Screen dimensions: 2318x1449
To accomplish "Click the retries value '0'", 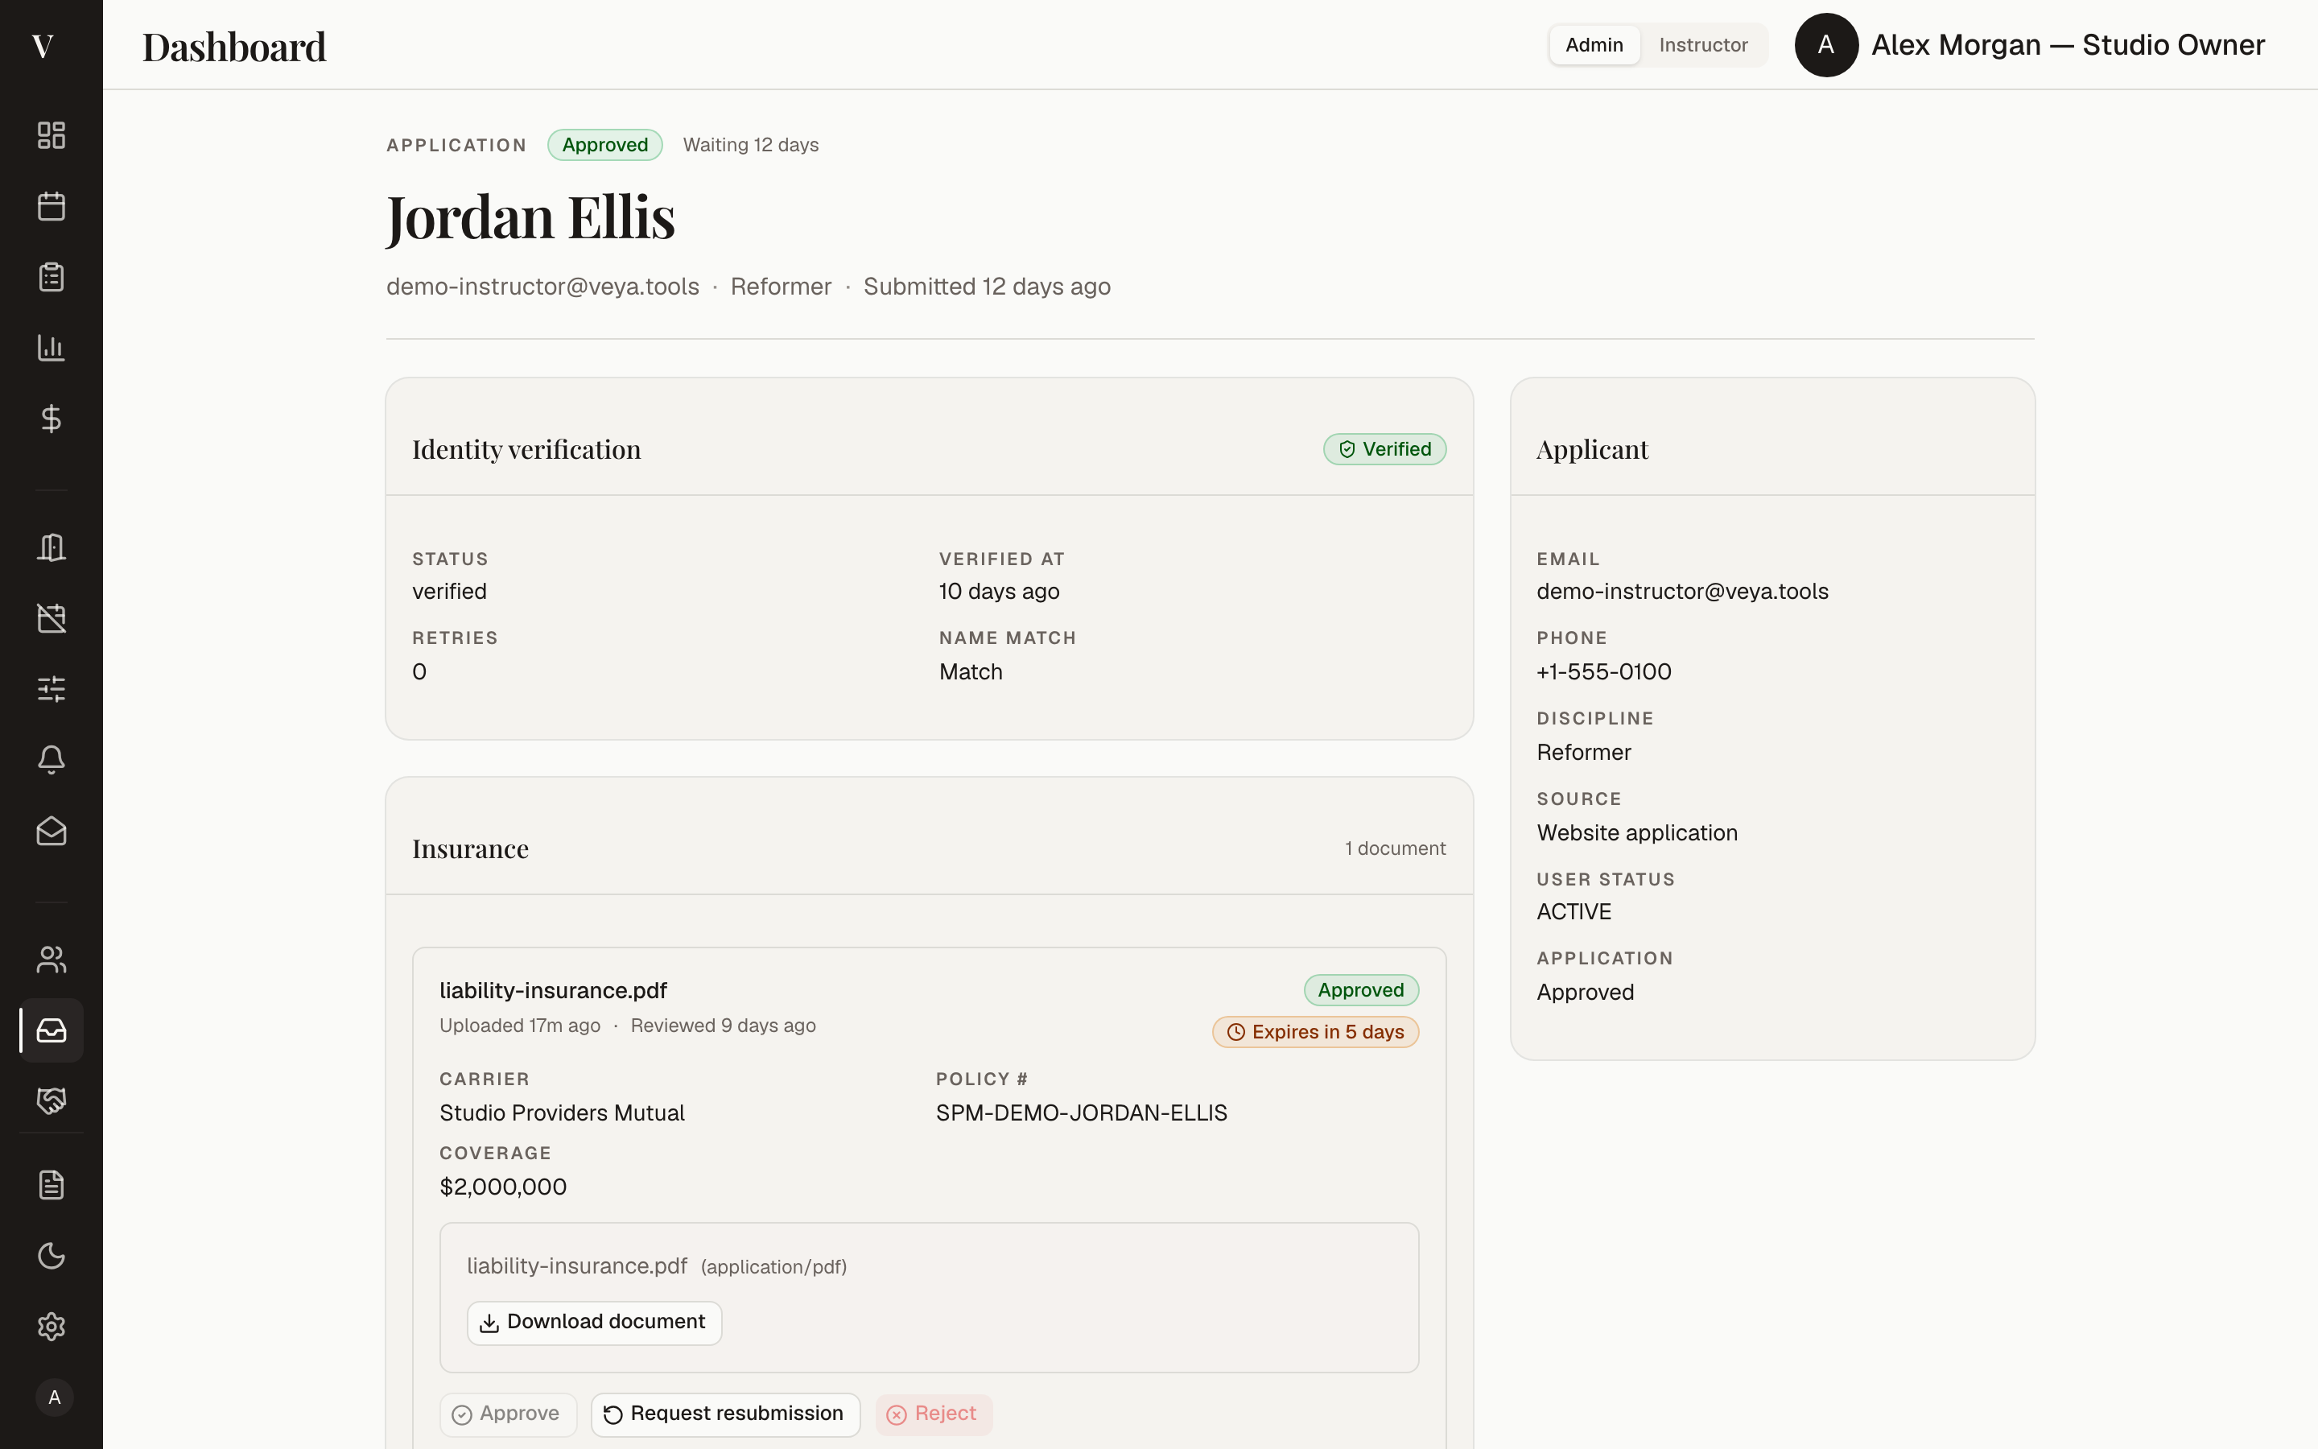I will pos(419,672).
